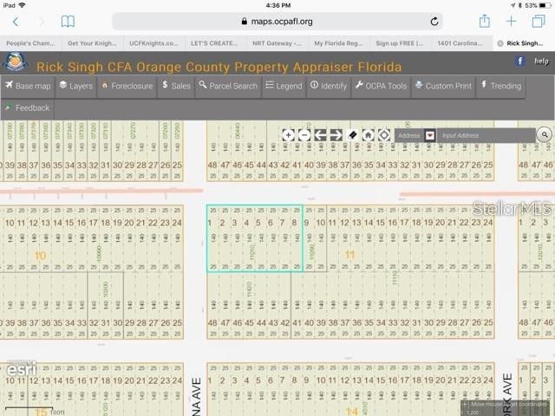The height and width of the screenshot is (416, 555).
Task: Expand the Address search type dropdown
Action: pos(429,135)
